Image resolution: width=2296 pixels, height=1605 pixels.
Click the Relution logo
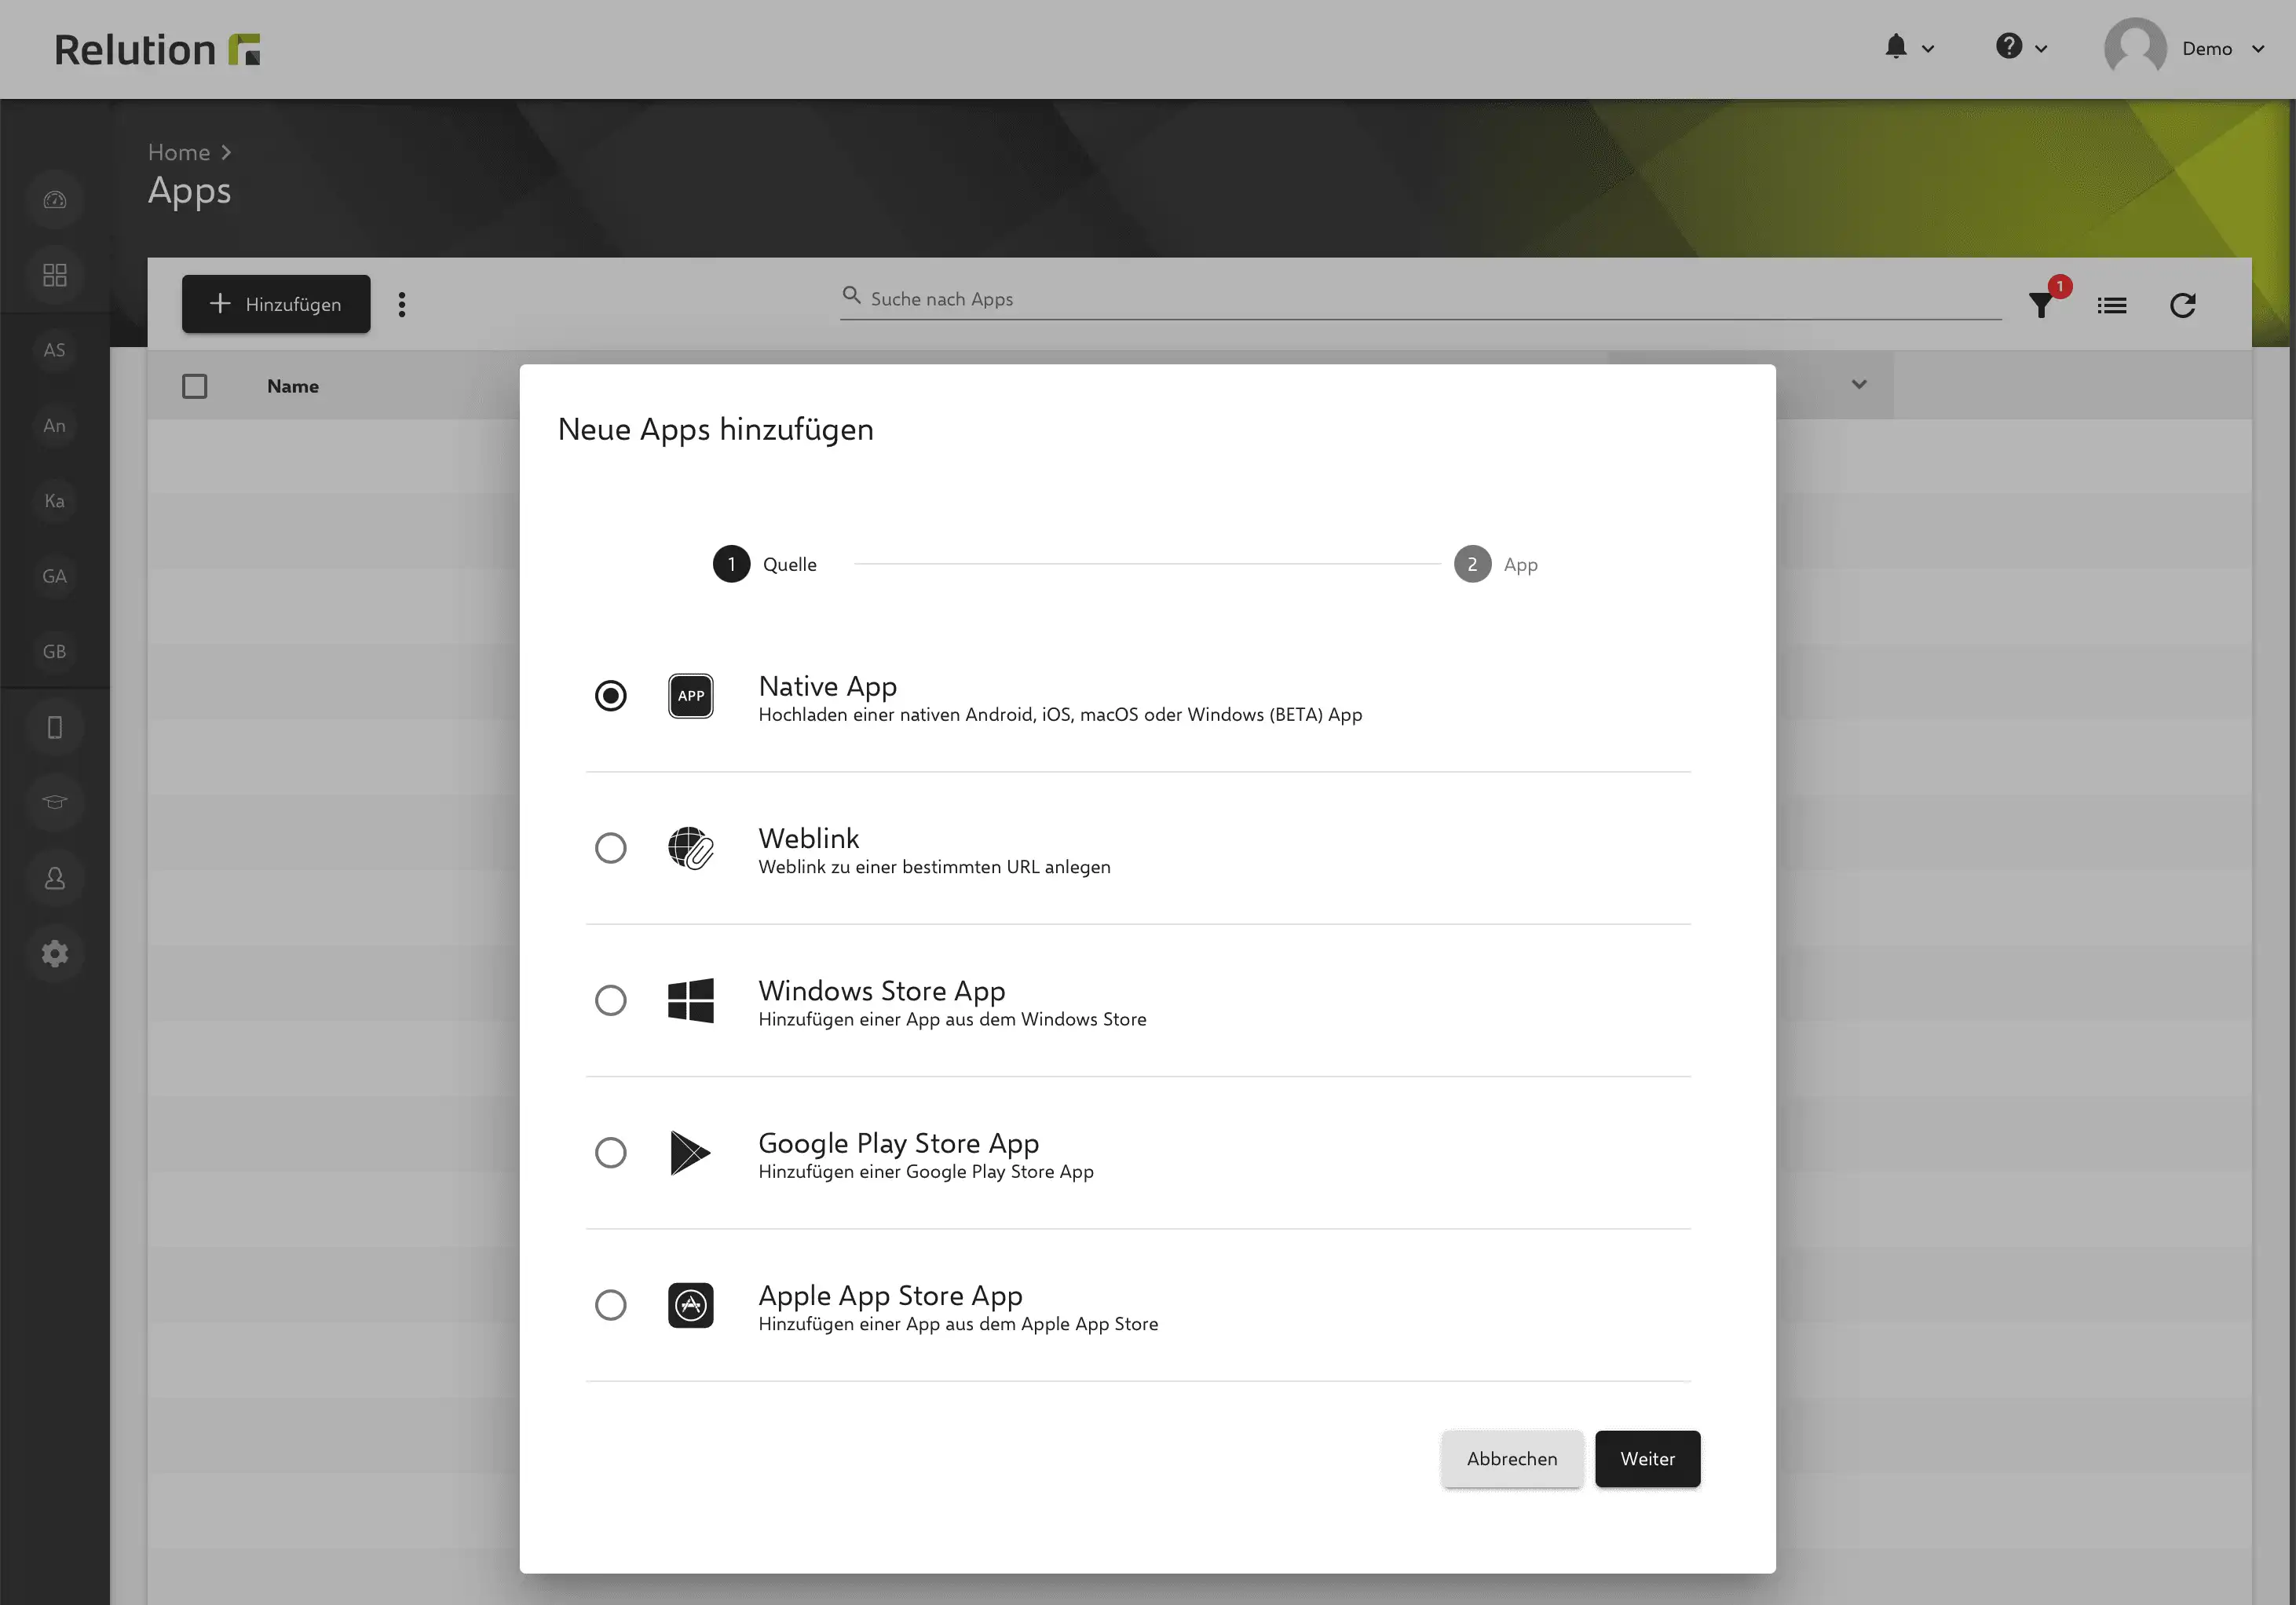point(157,49)
